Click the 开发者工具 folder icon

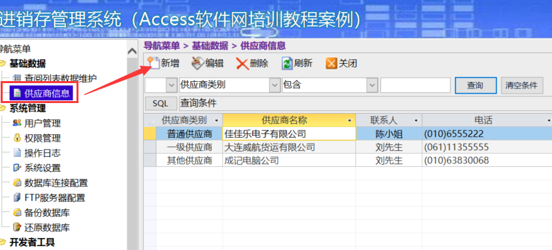(3, 242)
